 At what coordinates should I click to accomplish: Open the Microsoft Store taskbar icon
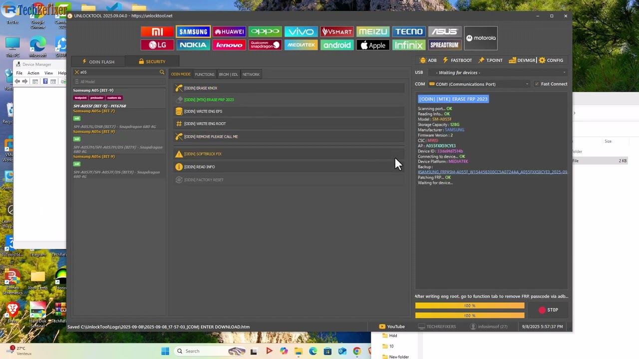[327, 351]
